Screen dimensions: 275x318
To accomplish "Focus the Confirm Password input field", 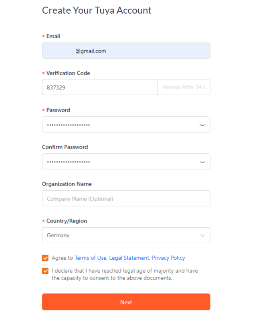I will click(x=120, y=162).
